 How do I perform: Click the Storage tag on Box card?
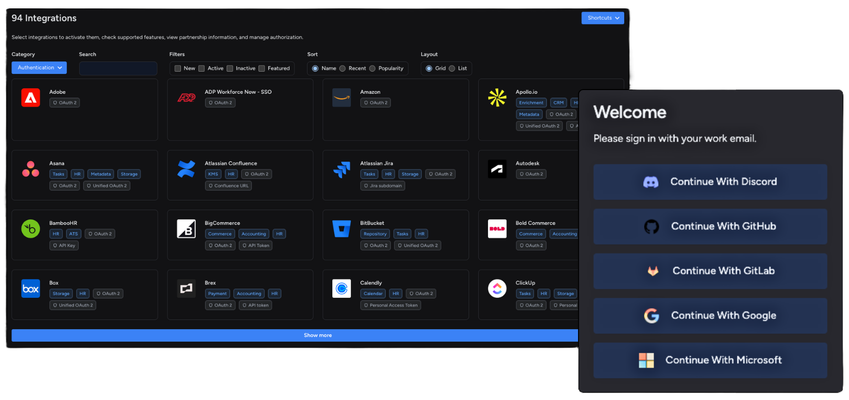click(61, 294)
